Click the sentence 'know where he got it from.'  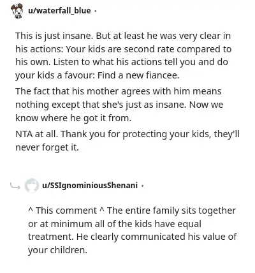(73, 118)
